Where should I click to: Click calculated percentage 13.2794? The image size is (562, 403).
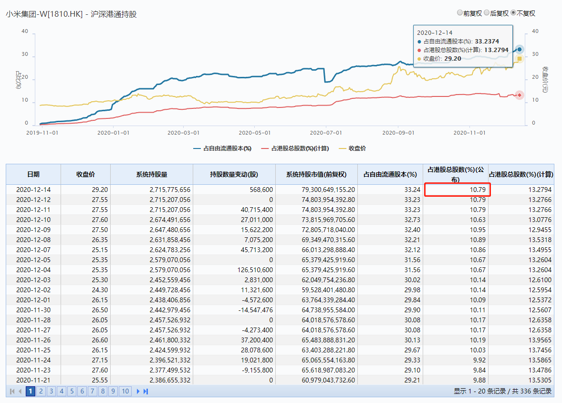[x=540, y=190]
